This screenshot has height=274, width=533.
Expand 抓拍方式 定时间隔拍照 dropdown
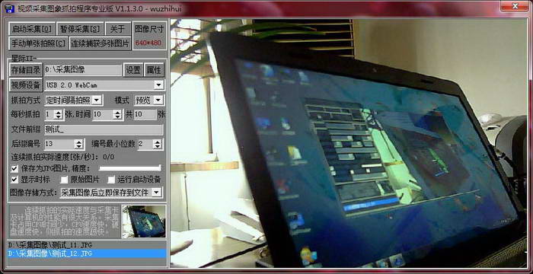pyautogui.click(x=97, y=100)
